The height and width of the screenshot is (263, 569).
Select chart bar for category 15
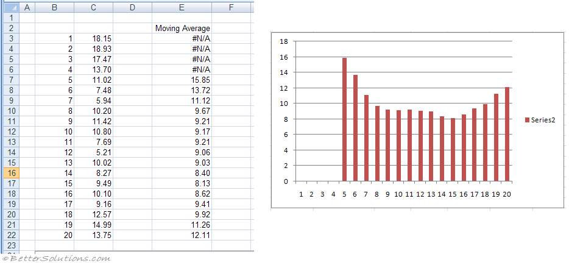453,149
